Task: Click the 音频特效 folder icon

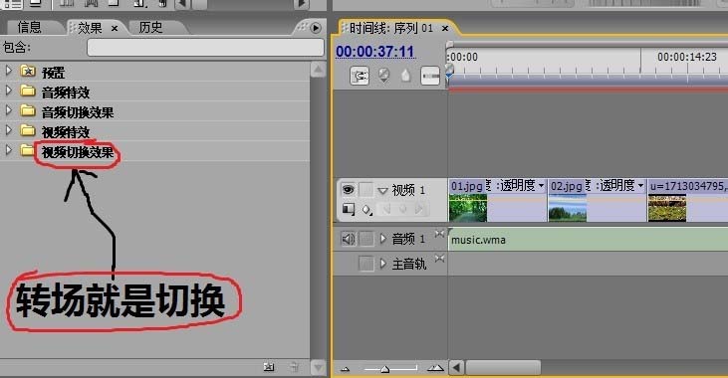Action: click(28, 91)
